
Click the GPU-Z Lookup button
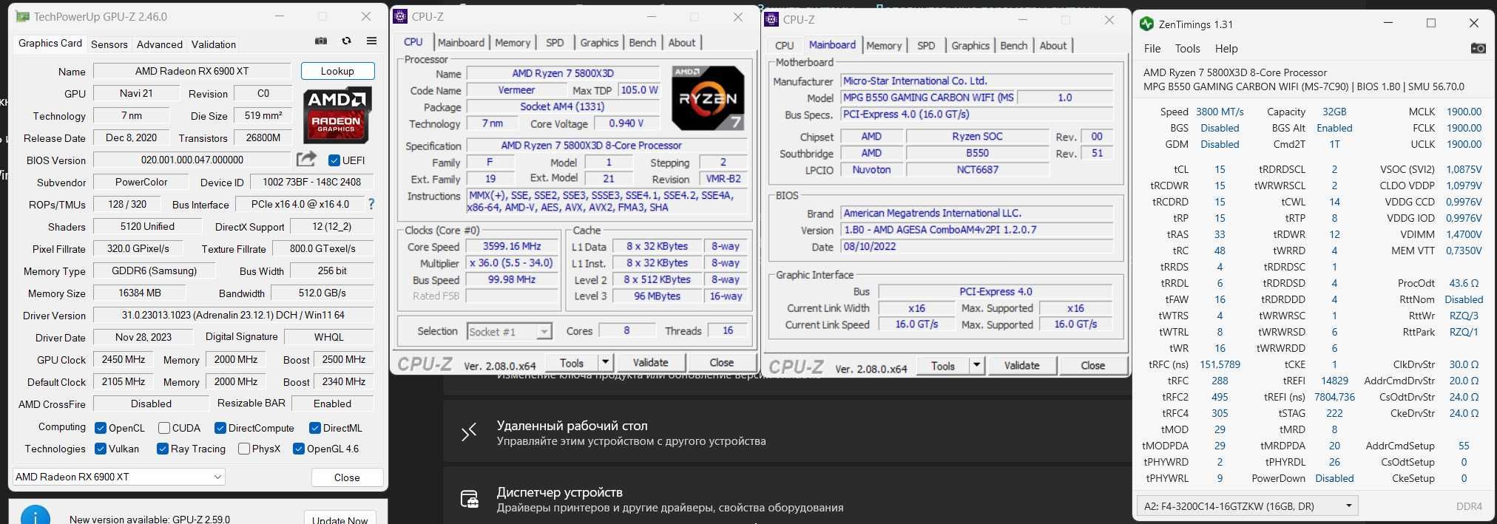pos(337,71)
